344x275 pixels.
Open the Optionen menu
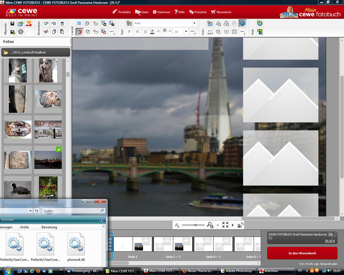click(x=161, y=12)
